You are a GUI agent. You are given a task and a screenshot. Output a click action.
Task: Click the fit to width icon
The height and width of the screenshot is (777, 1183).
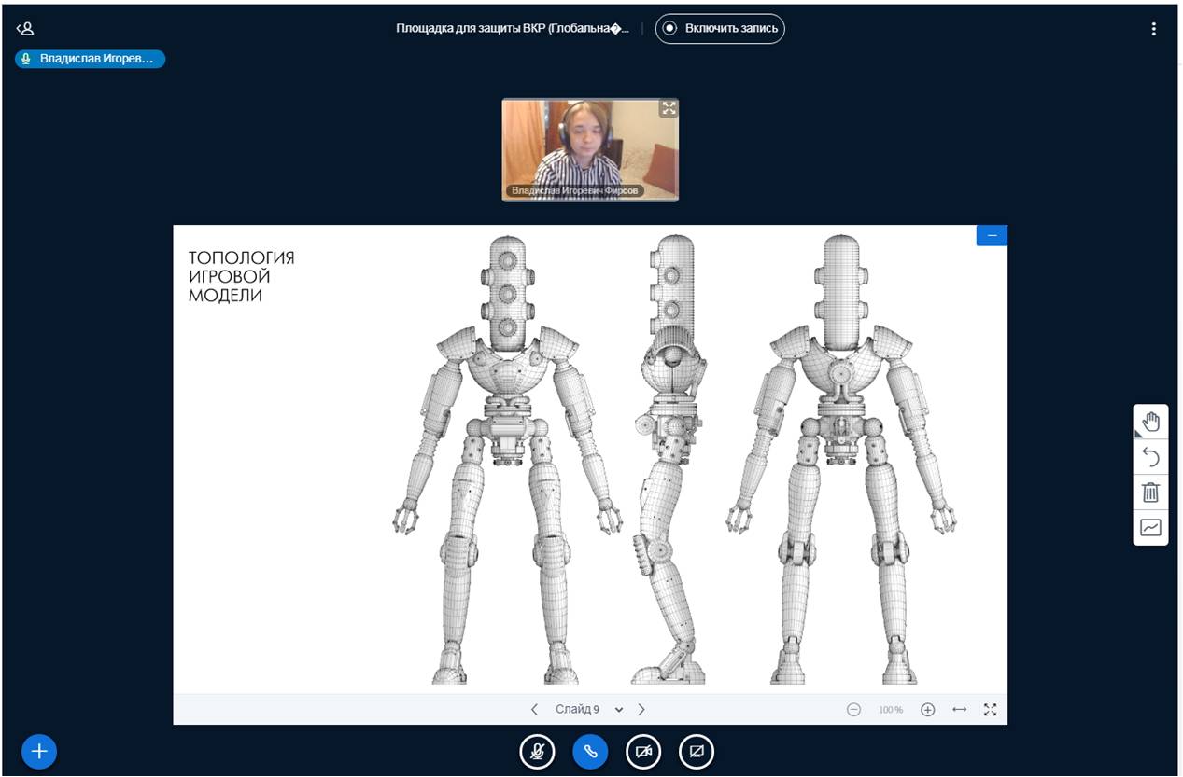[x=959, y=710]
